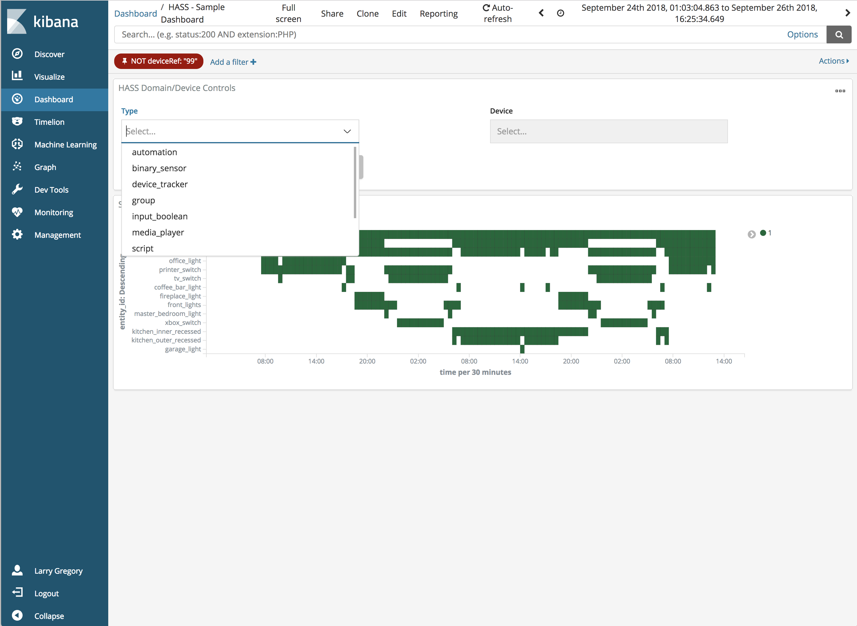Open the Monitoring heartbeat icon
857x626 pixels.
click(x=17, y=212)
